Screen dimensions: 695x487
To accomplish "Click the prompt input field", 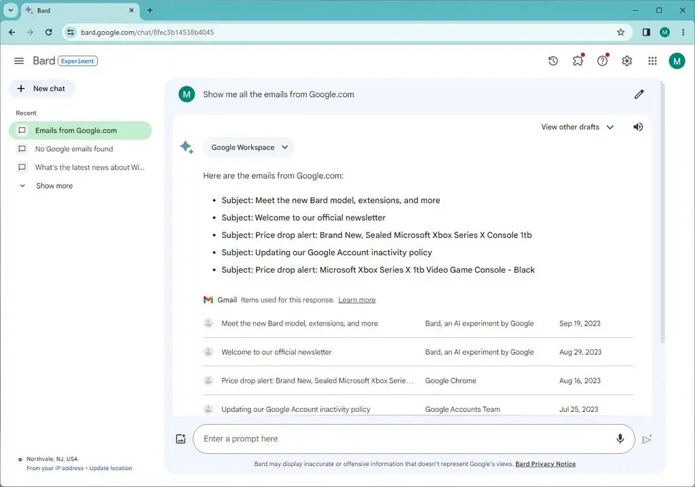I will click(407, 439).
